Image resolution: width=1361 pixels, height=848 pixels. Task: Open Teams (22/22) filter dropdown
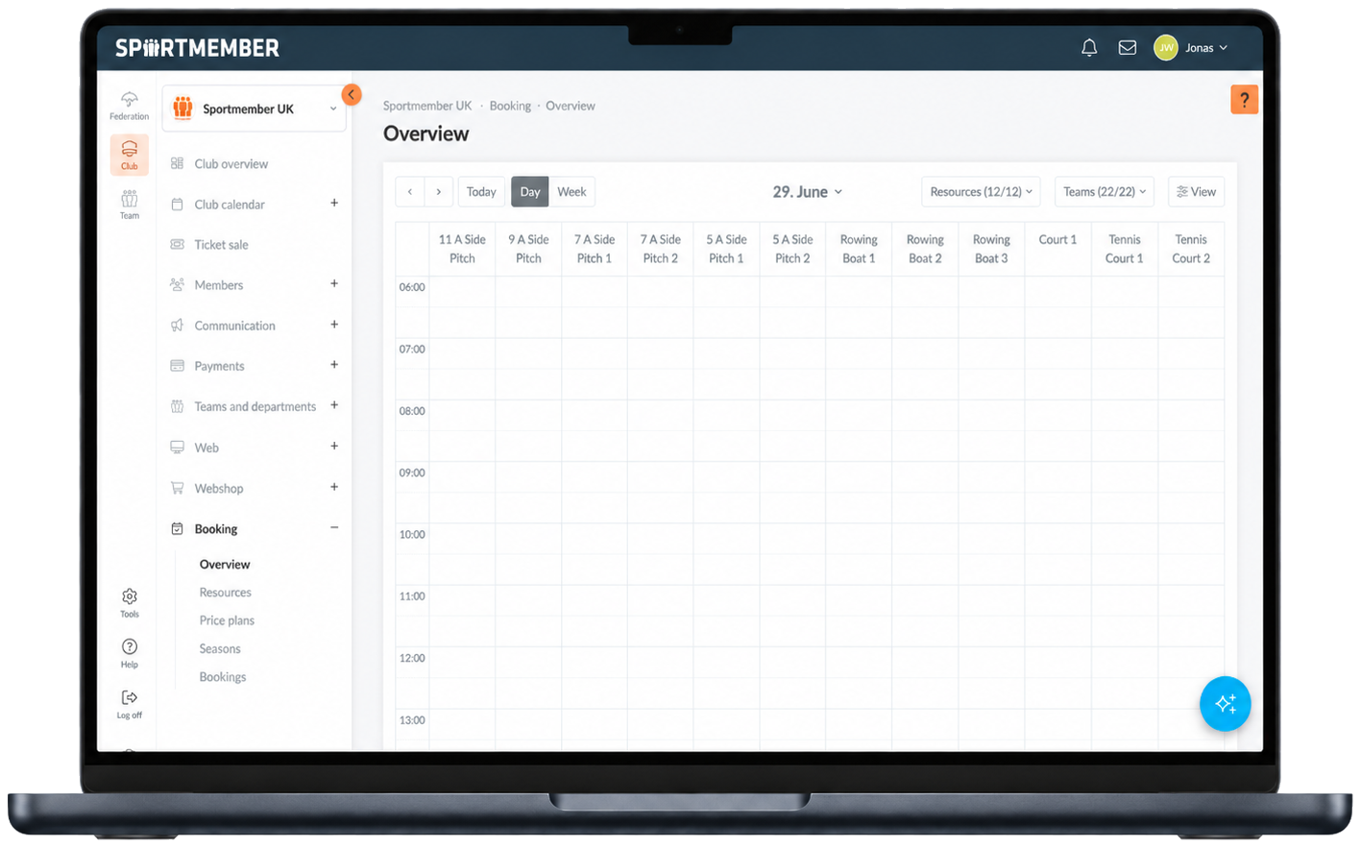(1105, 191)
